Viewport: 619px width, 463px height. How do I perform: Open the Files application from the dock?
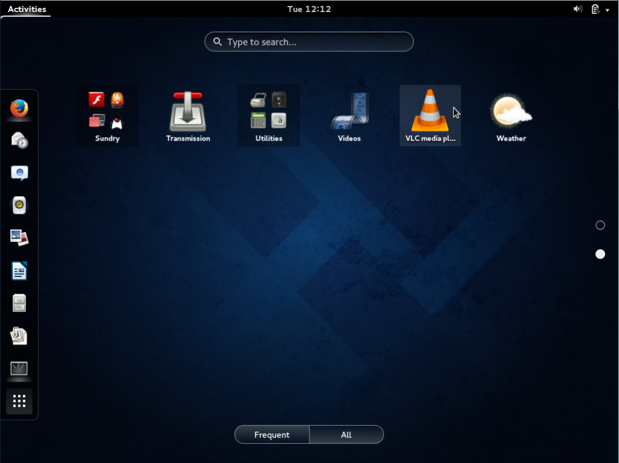tap(19, 303)
